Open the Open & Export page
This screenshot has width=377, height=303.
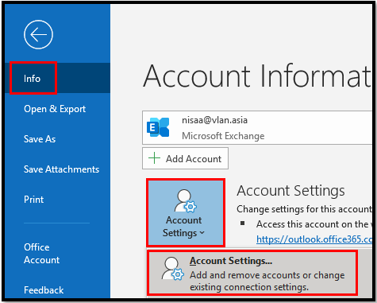pos(55,109)
